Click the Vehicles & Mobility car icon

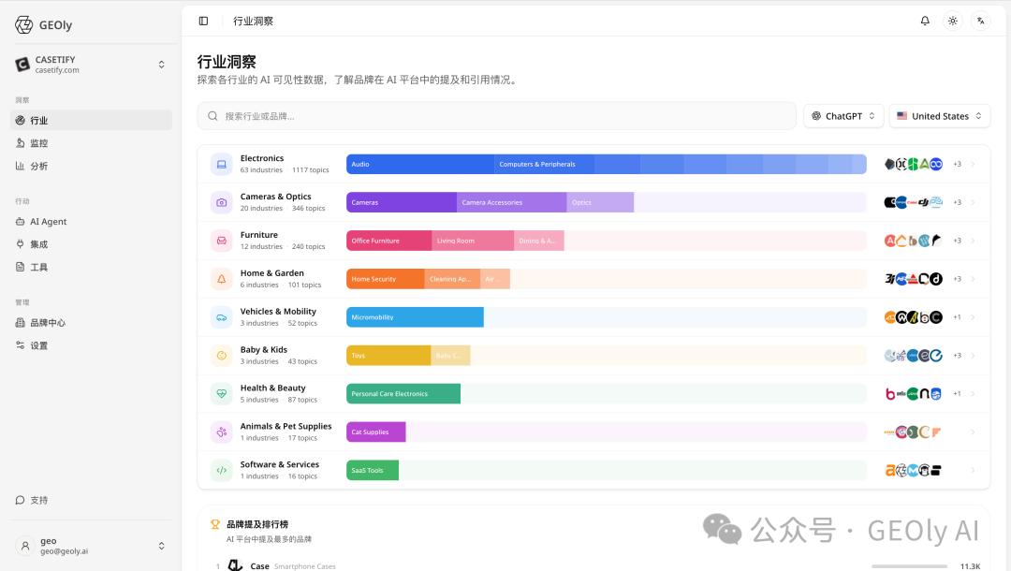click(x=221, y=317)
